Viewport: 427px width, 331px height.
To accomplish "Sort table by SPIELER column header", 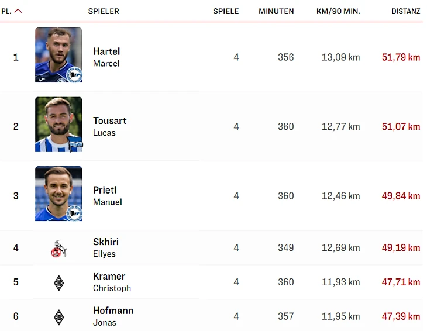I will pyautogui.click(x=104, y=11).
